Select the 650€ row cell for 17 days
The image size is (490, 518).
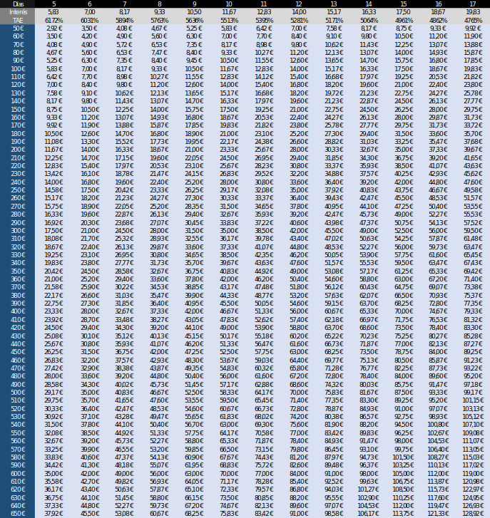click(472, 513)
